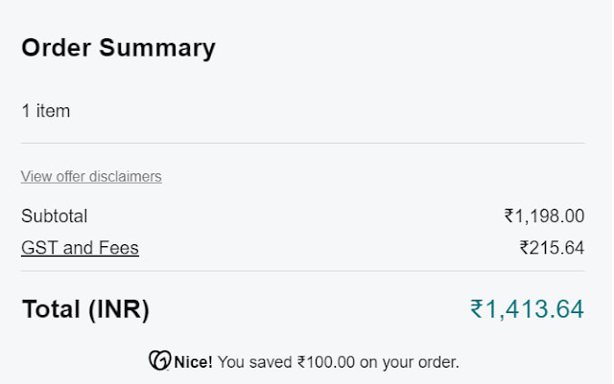Click the rupee symbol of the total amount
Screen dimensions: 614x384
476,309
